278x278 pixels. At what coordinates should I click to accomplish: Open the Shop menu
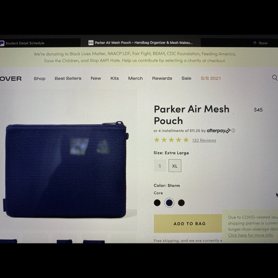point(39,79)
